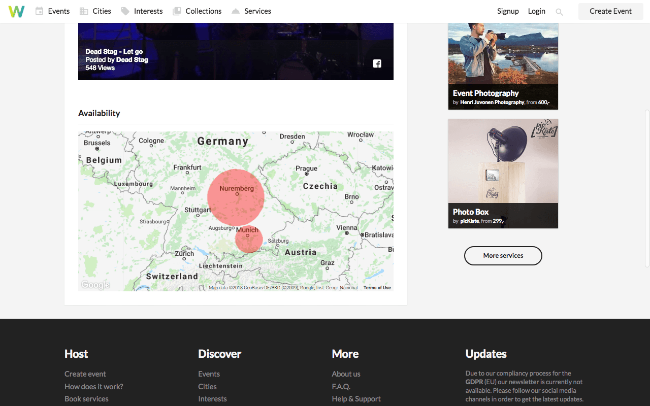This screenshot has height=406, width=650.
Task: Click the Munich availability circle on the map
Action: [249, 240]
